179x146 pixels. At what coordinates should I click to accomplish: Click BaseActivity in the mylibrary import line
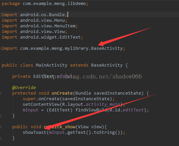[x=107, y=48]
